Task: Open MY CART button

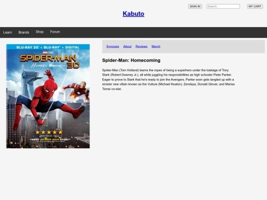Action: [255, 6]
